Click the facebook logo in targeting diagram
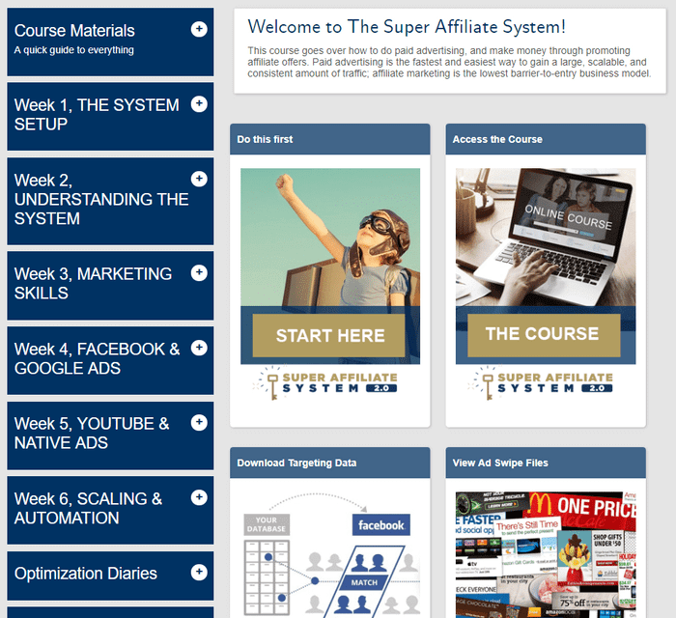This screenshot has width=676, height=618. pos(381,525)
